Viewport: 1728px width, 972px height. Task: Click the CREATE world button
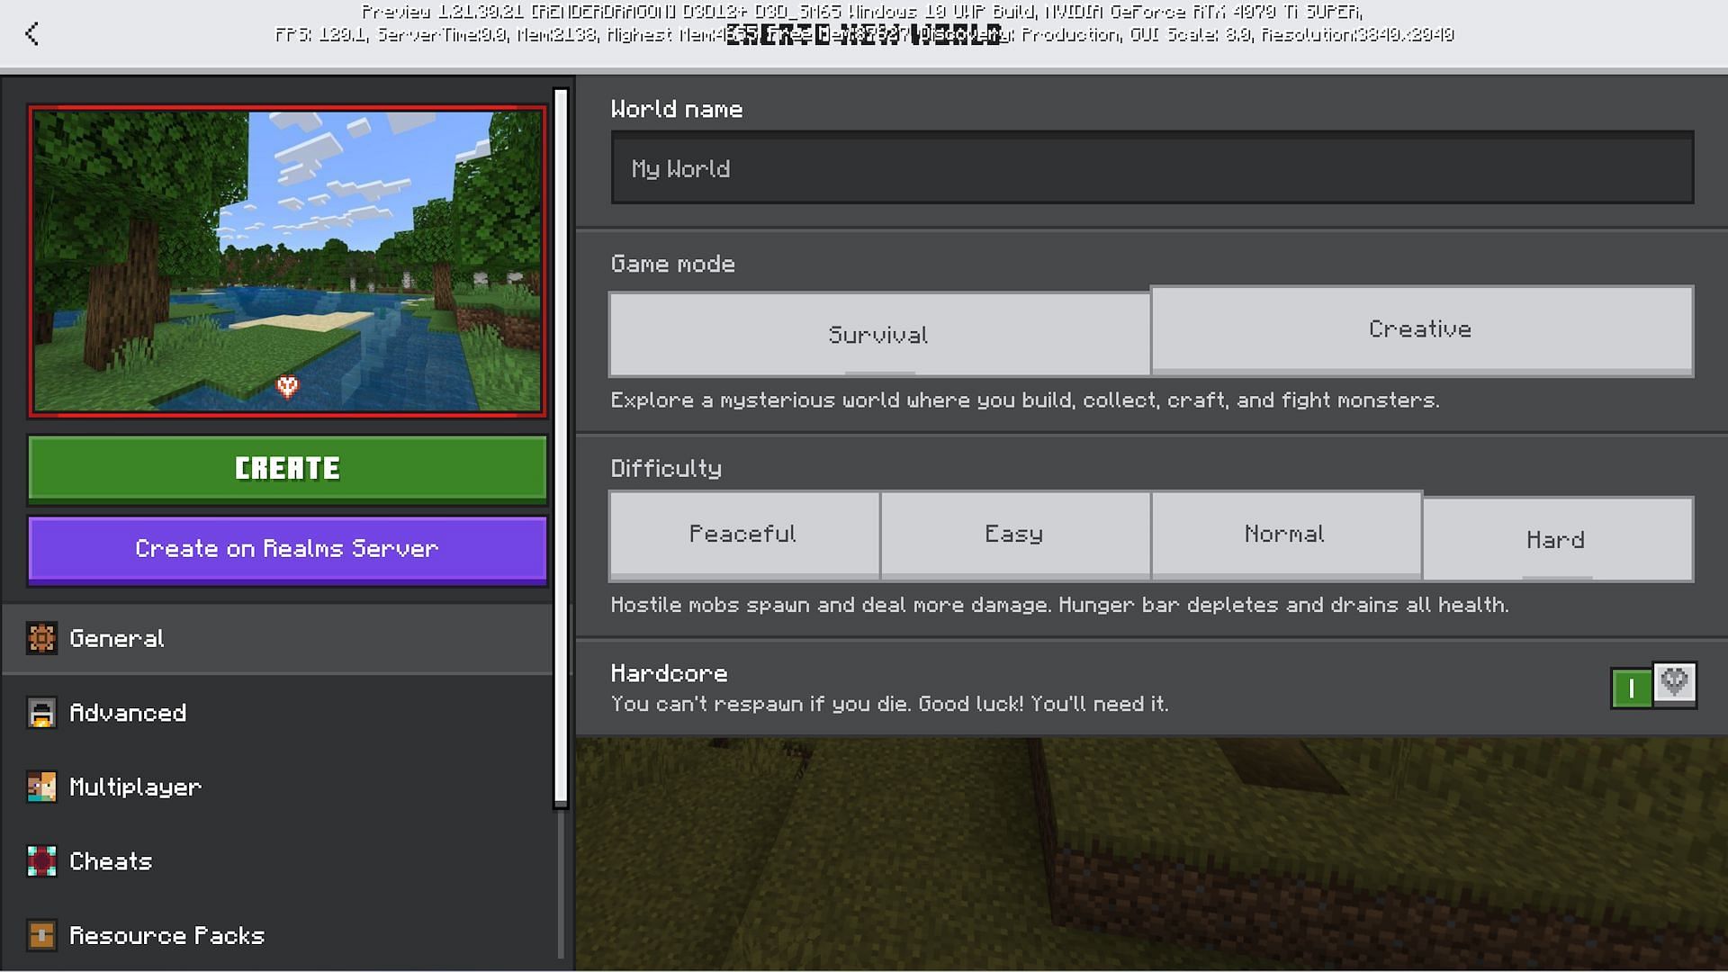tap(286, 466)
